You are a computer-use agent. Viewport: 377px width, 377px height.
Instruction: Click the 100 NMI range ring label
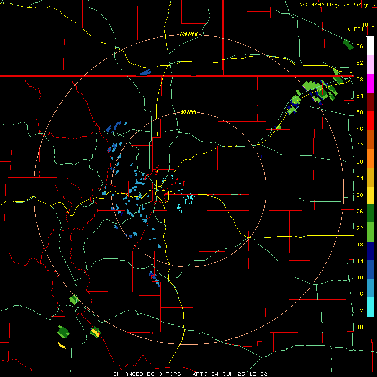[x=188, y=34]
